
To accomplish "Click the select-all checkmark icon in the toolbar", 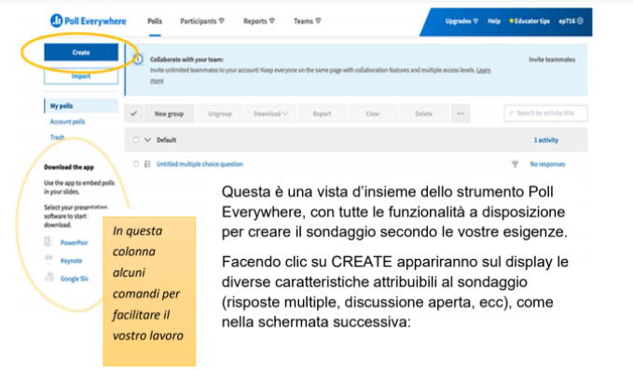I will click(x=133, y=114).
